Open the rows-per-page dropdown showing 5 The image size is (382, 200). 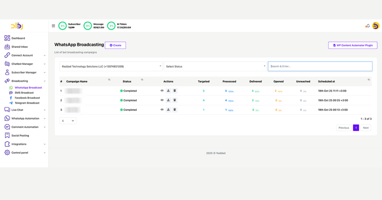coord(68,121)
